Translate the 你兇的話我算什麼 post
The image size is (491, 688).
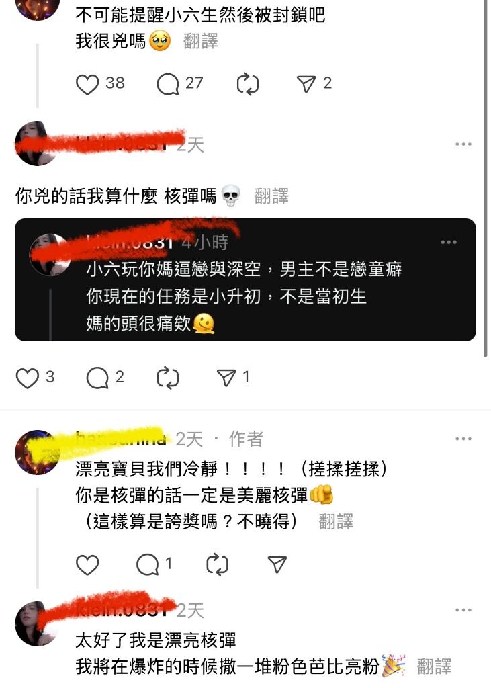271,196
